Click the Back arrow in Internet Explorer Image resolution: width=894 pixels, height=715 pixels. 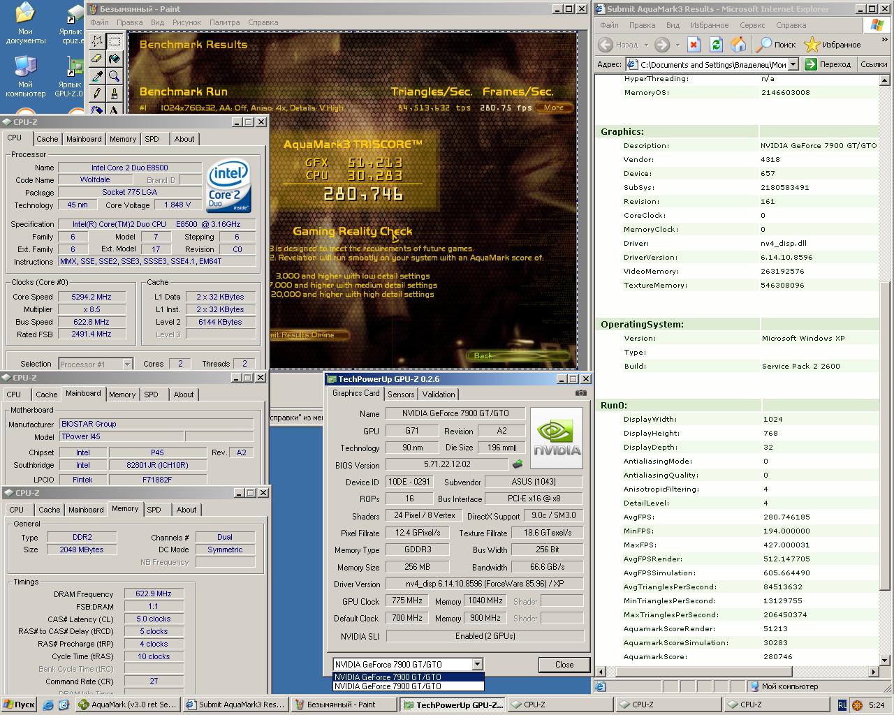click(x=606, y=45)
